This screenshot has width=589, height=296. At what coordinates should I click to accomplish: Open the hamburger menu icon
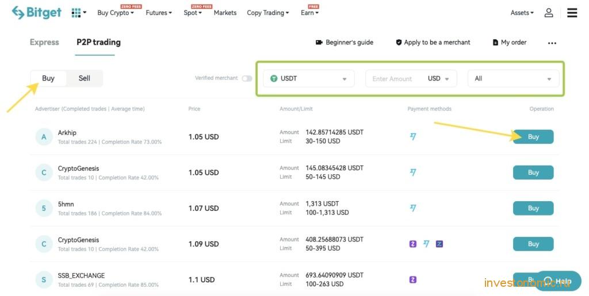pyautogui.click(x=572, y=13)
